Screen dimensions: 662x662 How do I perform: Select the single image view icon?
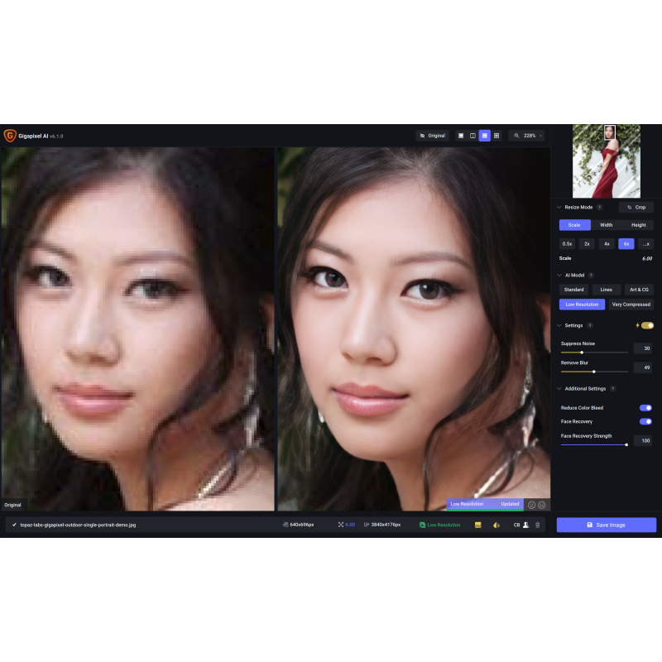(461, 136)
